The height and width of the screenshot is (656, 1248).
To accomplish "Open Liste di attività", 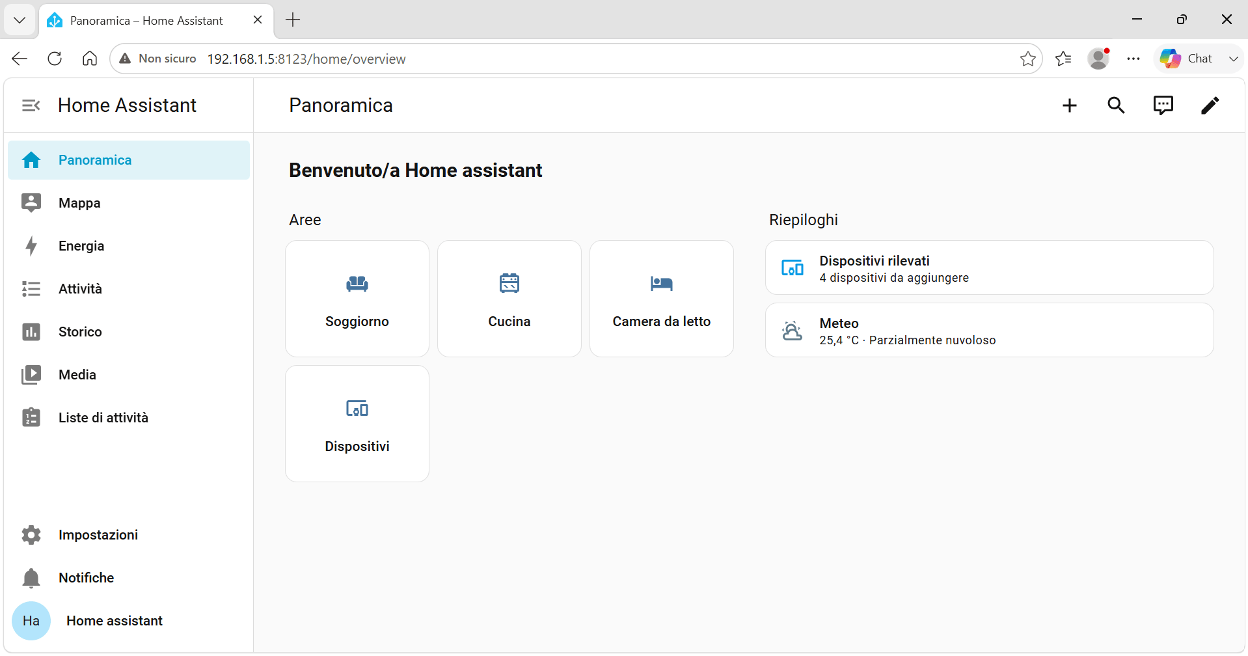I will (129, 418).
